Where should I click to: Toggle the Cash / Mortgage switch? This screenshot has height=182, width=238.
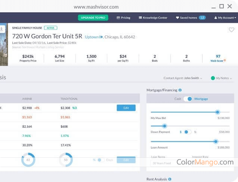(x=189, y=99)
